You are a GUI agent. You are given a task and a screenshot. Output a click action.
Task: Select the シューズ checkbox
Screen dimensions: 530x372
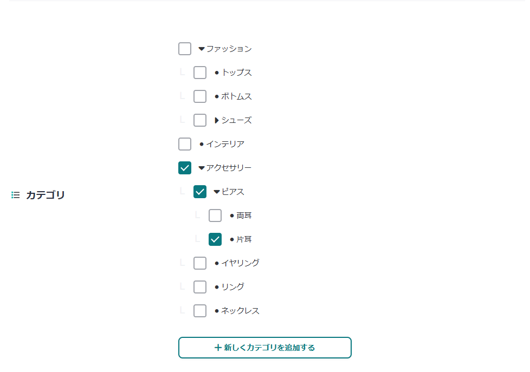(200, 120)
